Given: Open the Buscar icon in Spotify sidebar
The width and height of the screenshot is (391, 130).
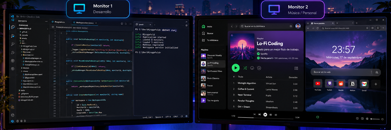Looking at the screenshot, I should point(203,33).
